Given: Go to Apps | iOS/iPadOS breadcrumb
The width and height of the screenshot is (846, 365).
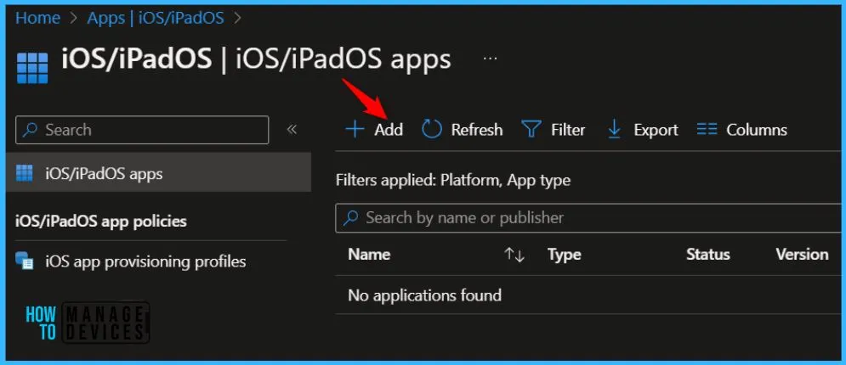Looking at the screenshot, I should coord(156,18).
